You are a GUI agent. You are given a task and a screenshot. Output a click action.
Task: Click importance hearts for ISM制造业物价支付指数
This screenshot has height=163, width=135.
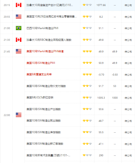coord(87,86)
